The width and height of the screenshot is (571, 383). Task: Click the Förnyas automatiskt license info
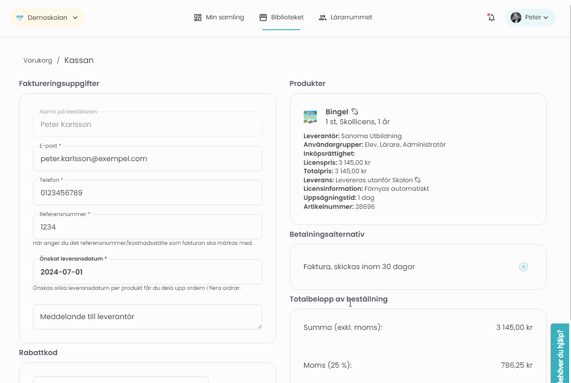click(x=397, y=189)
